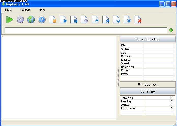
Task: Close the RapGet window
Action: click(173, 4)
